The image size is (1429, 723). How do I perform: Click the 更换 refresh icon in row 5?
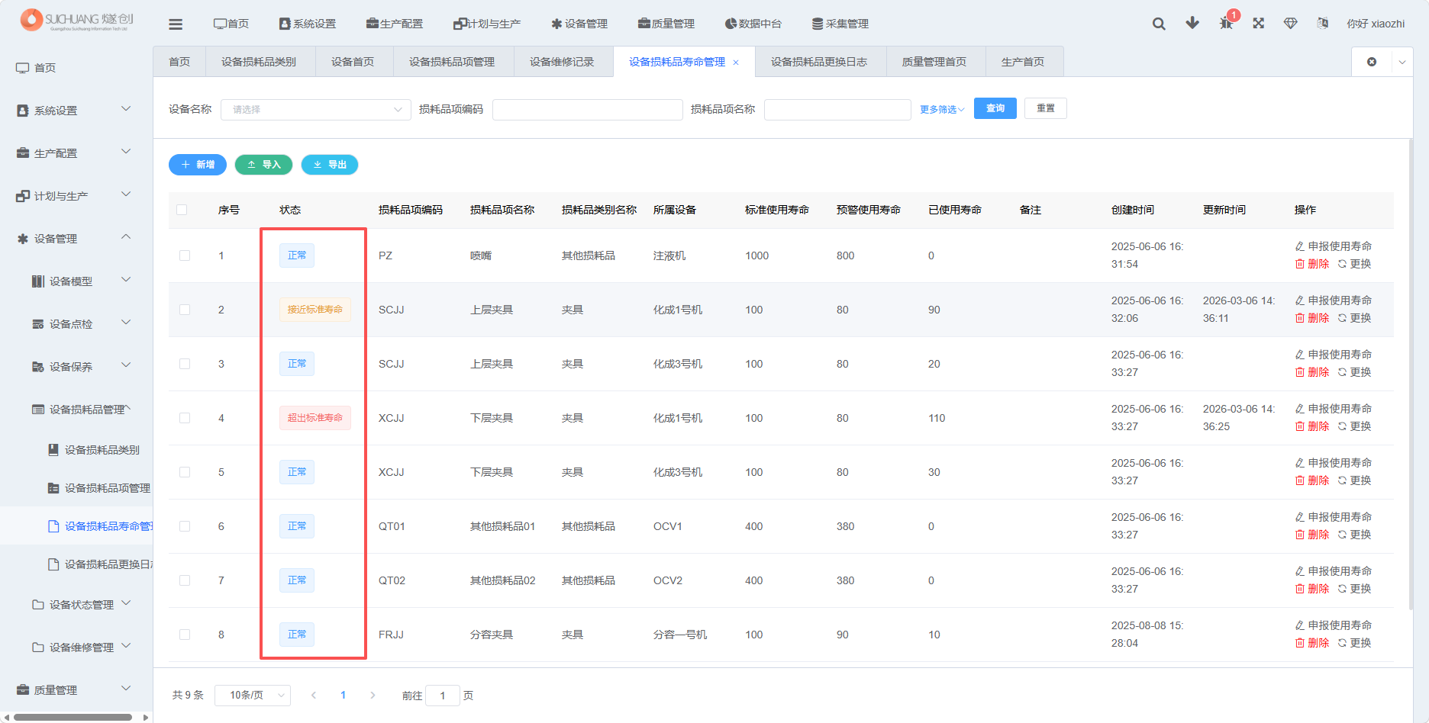click(x=1342, y=480)
